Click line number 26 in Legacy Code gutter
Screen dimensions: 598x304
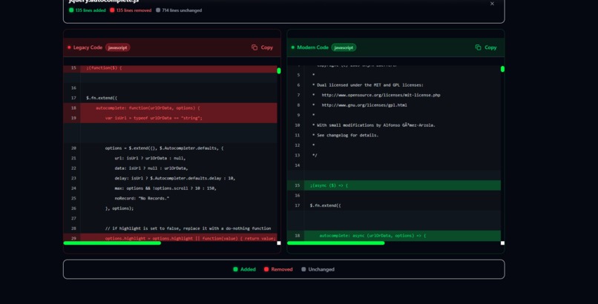(73, 208)
